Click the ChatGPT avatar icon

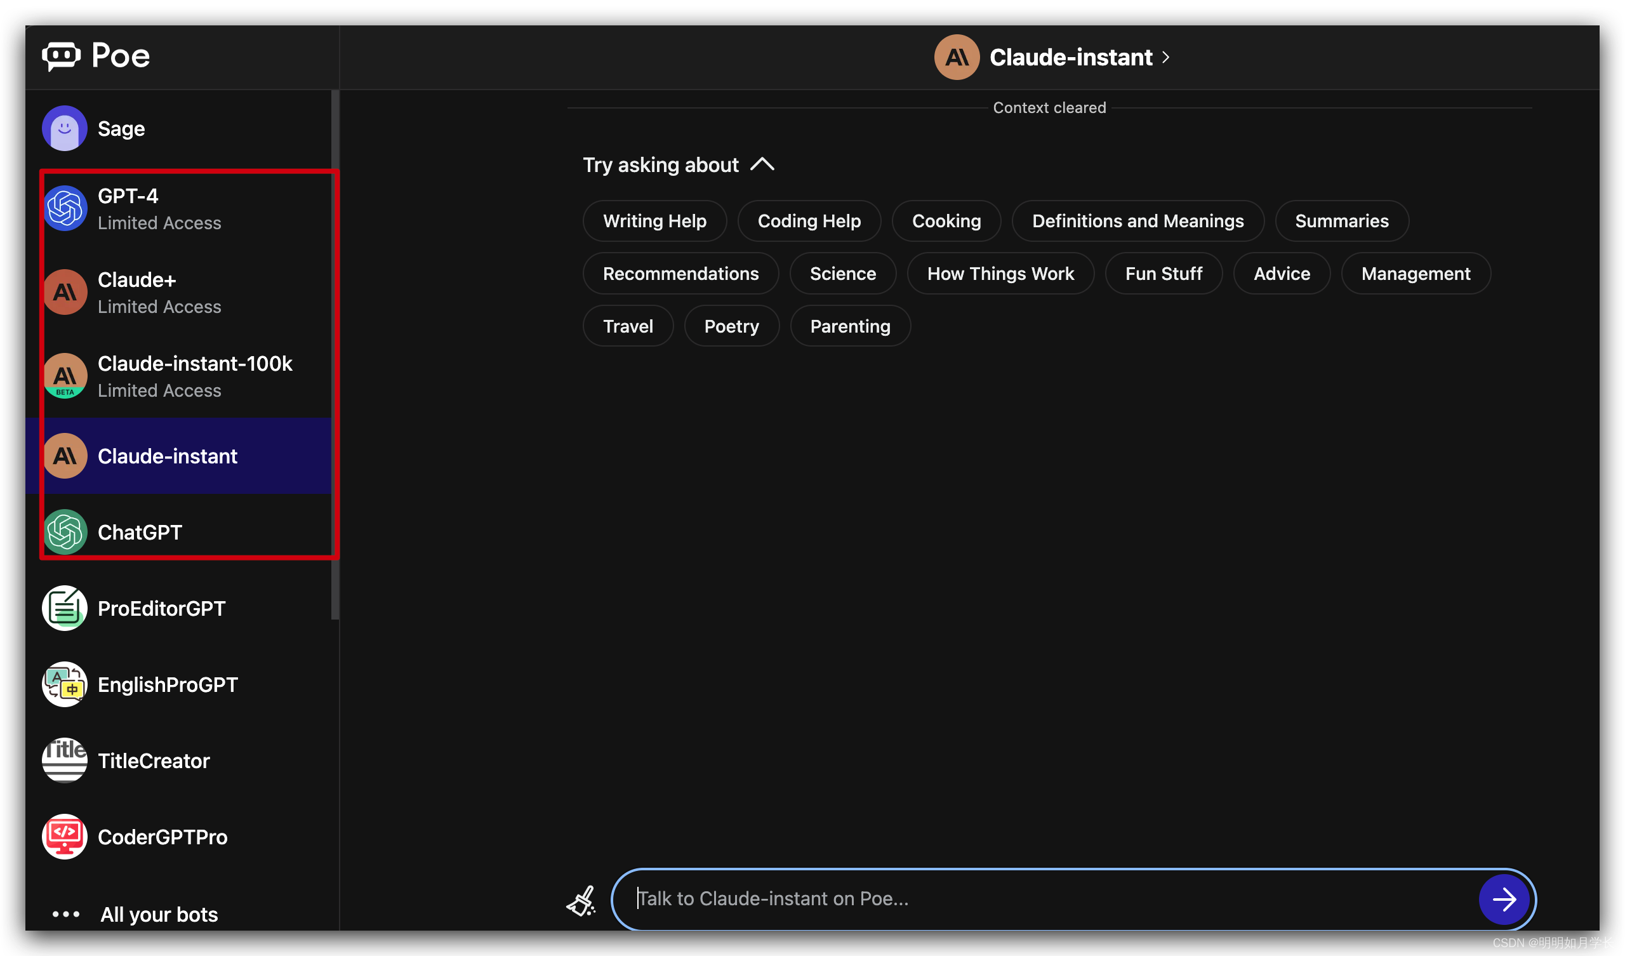click(x=65, y=532)
